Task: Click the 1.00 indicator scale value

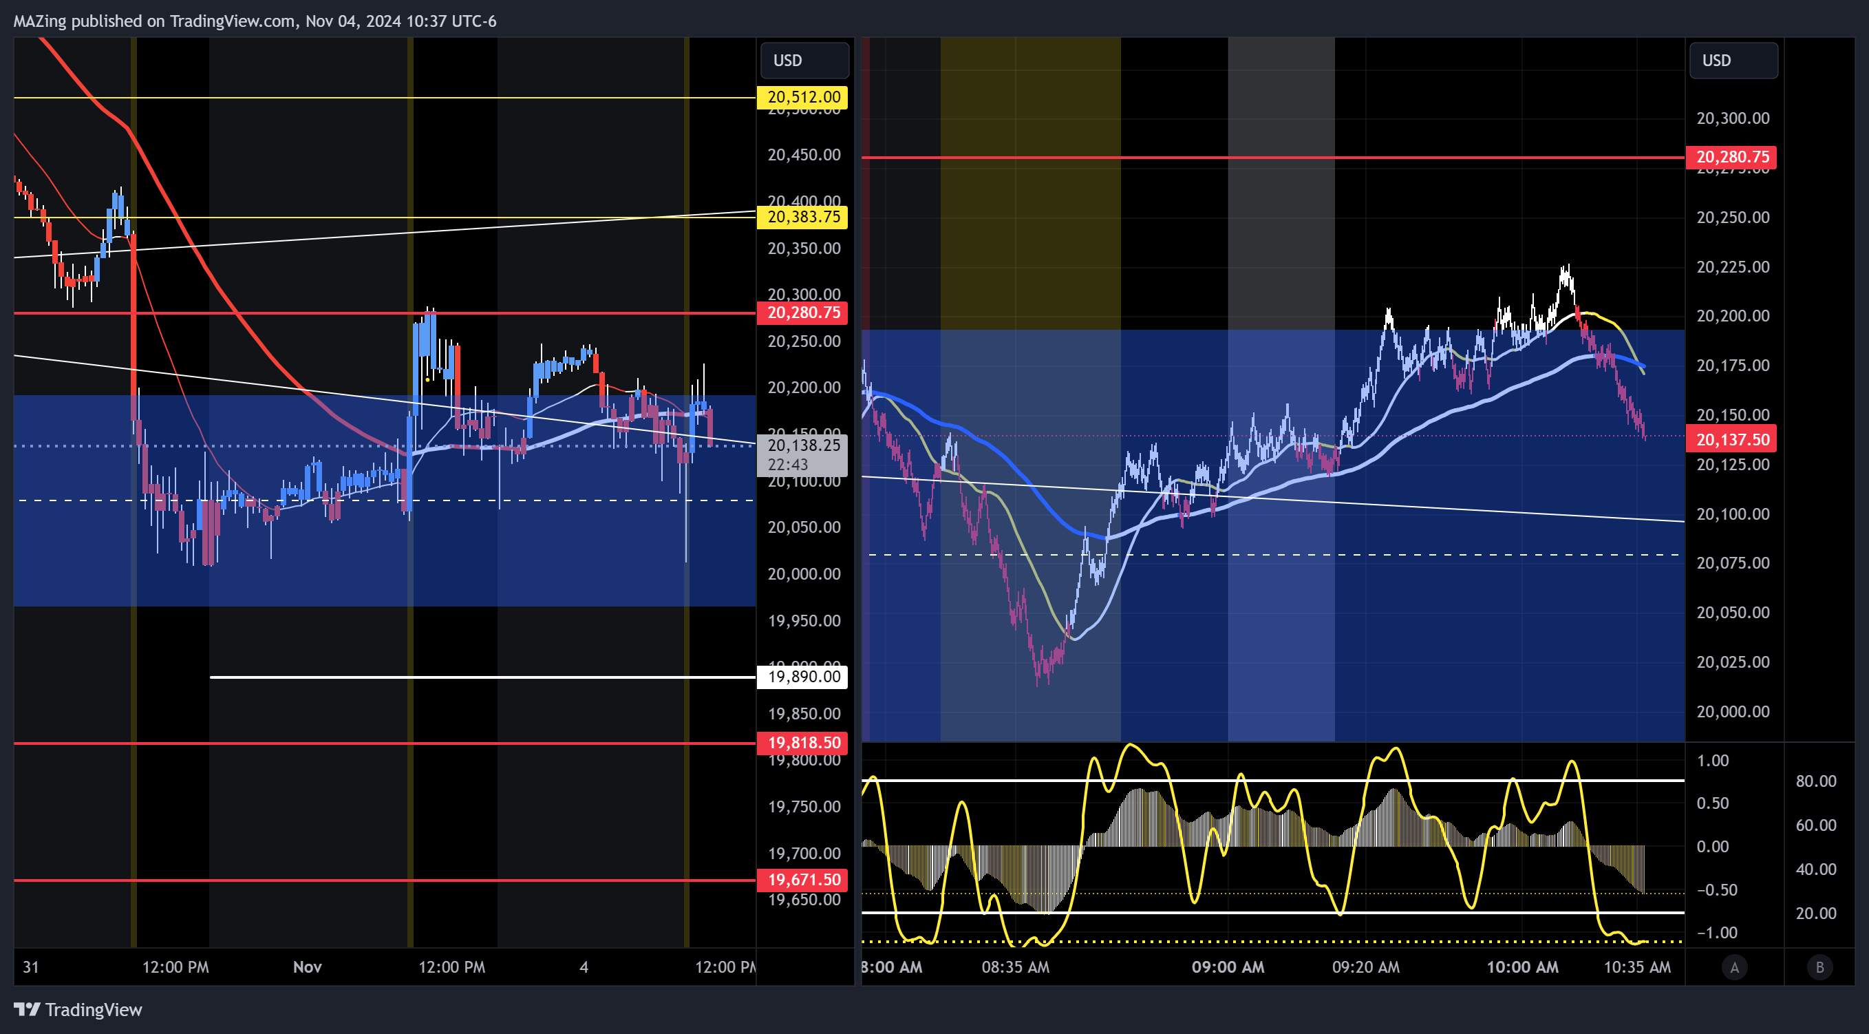Action: coord(1713,761)
